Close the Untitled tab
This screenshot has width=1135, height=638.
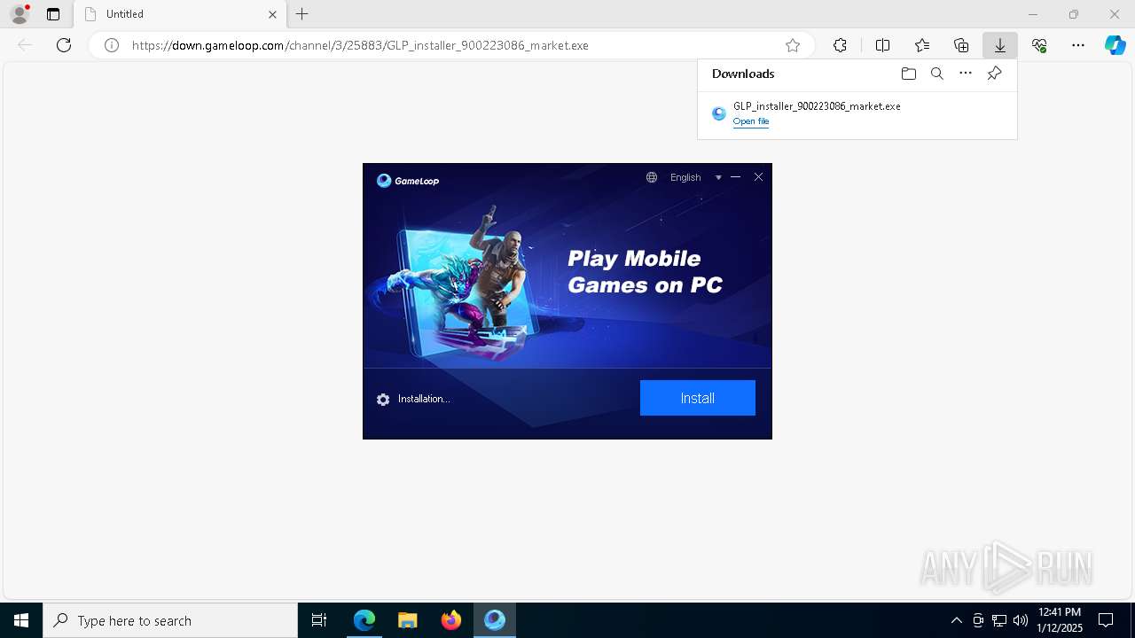[272, 14]
